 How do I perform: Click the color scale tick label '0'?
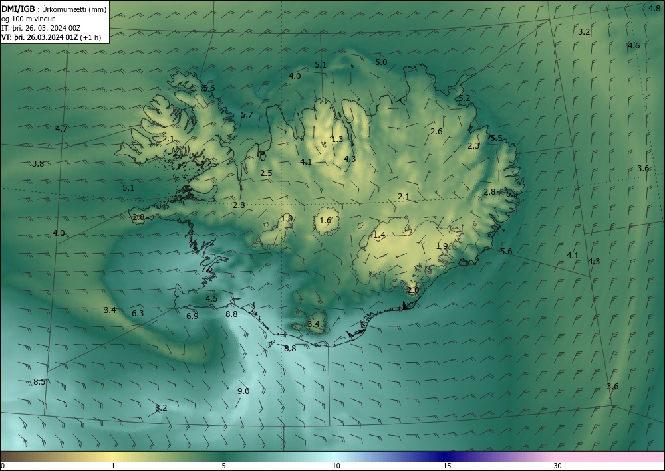point(3,466)
